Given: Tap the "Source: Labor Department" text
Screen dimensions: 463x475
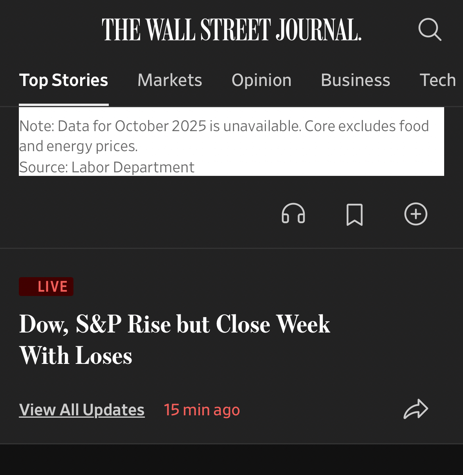Looking at the screenshot, I should click(x=107, y=167).
